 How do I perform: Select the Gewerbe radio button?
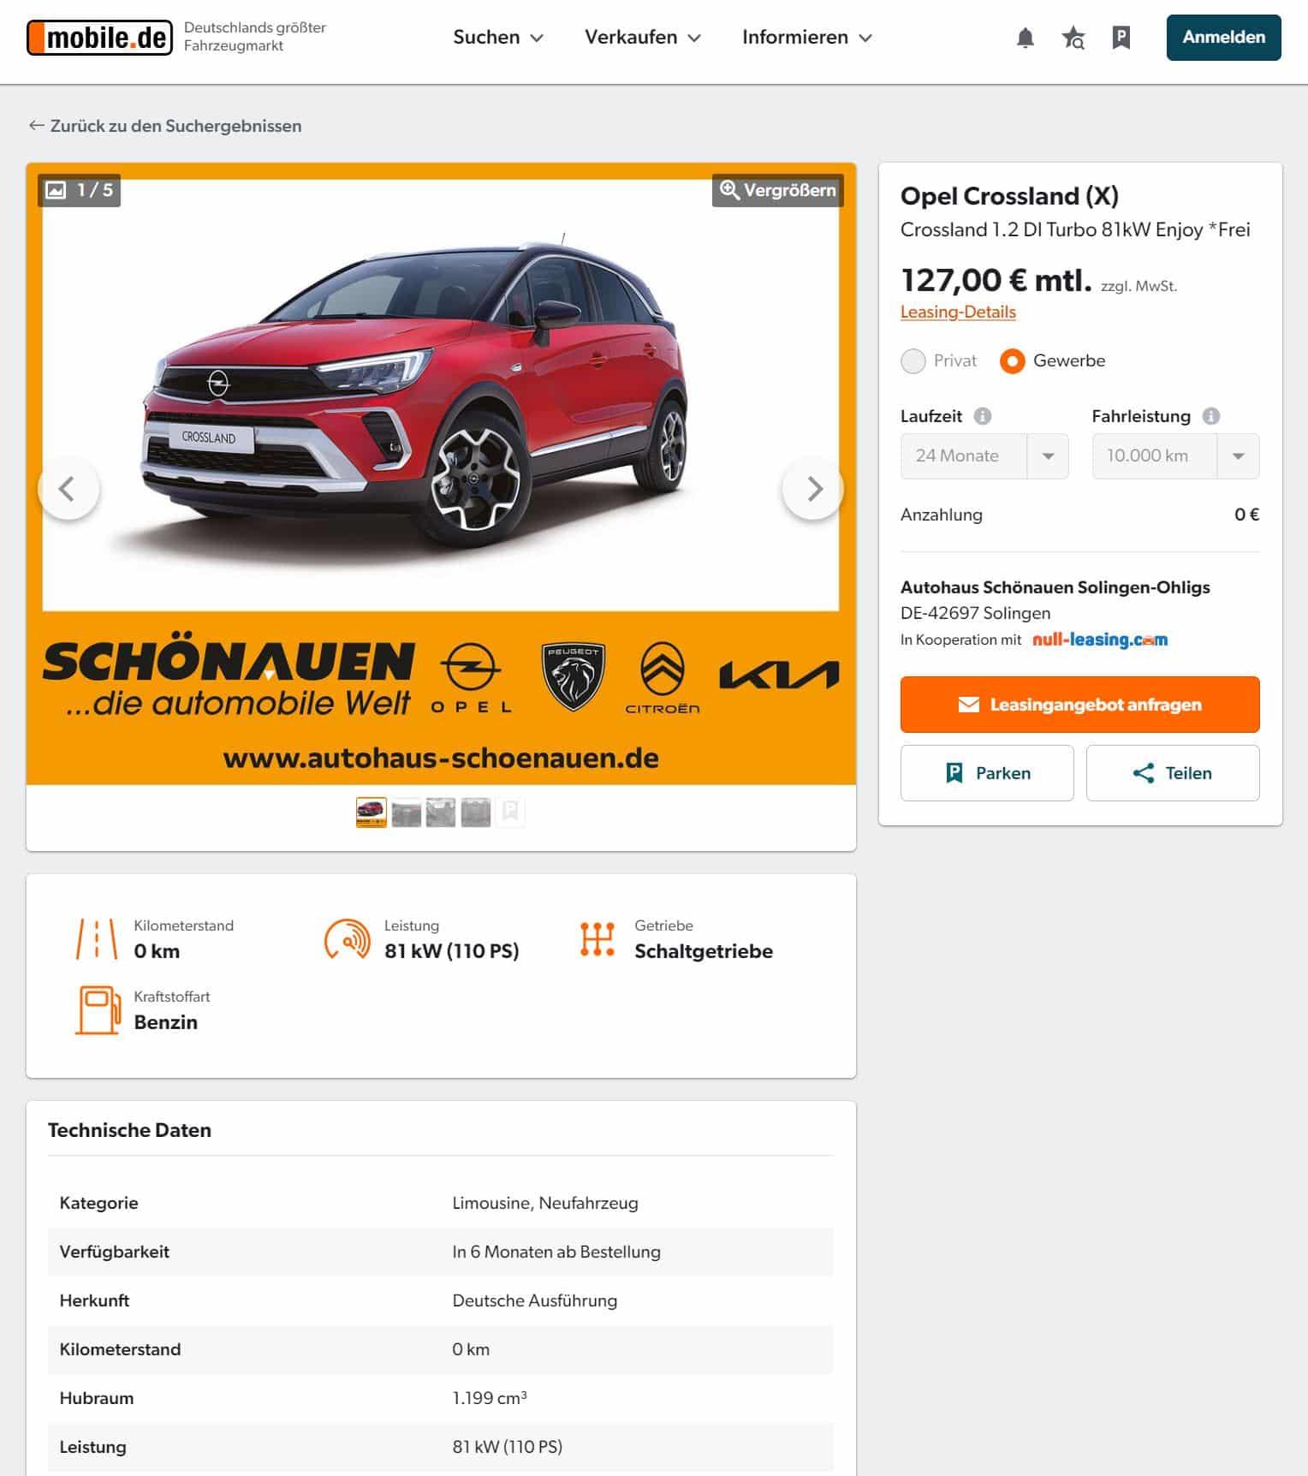(1012, 360)
